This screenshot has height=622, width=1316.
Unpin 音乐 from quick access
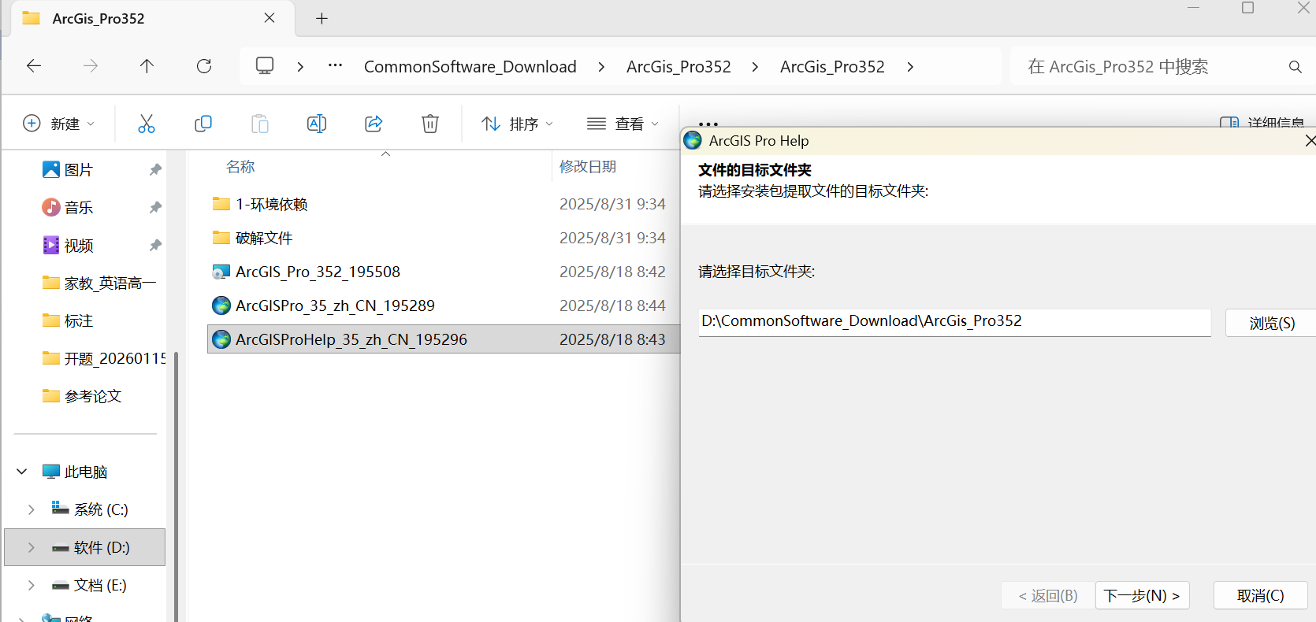155,207
